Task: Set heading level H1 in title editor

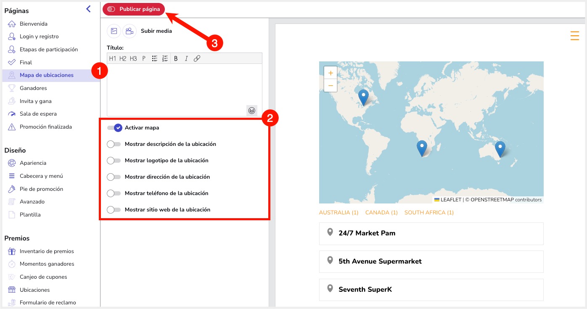Action: pyautogui.click(x=112, y=58)
